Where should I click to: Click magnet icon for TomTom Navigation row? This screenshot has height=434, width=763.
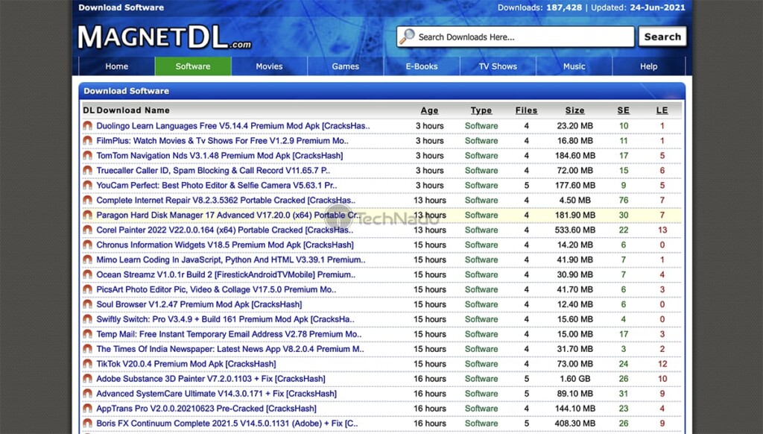point(88,155)
